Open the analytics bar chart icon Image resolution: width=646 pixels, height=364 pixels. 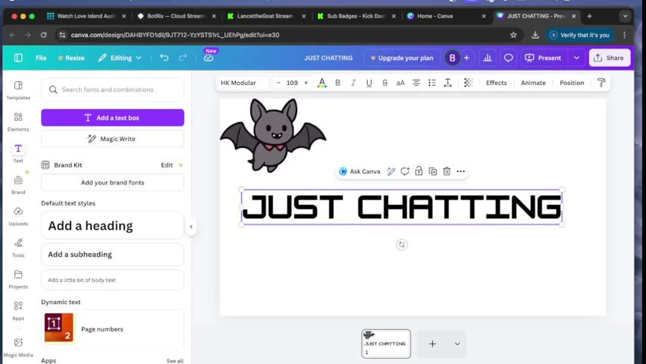(487, 58)
